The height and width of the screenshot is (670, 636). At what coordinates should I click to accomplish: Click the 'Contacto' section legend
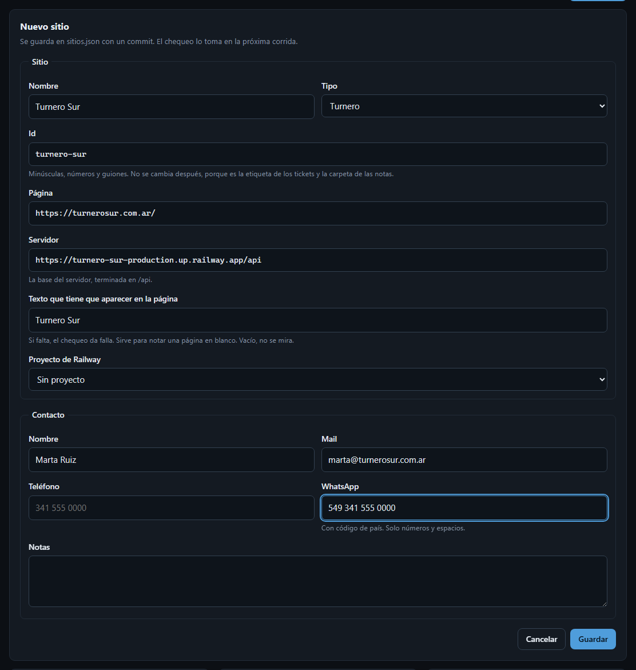[48, 415]
